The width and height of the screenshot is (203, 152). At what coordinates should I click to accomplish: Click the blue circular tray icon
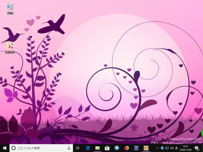(x=162, y=148)
